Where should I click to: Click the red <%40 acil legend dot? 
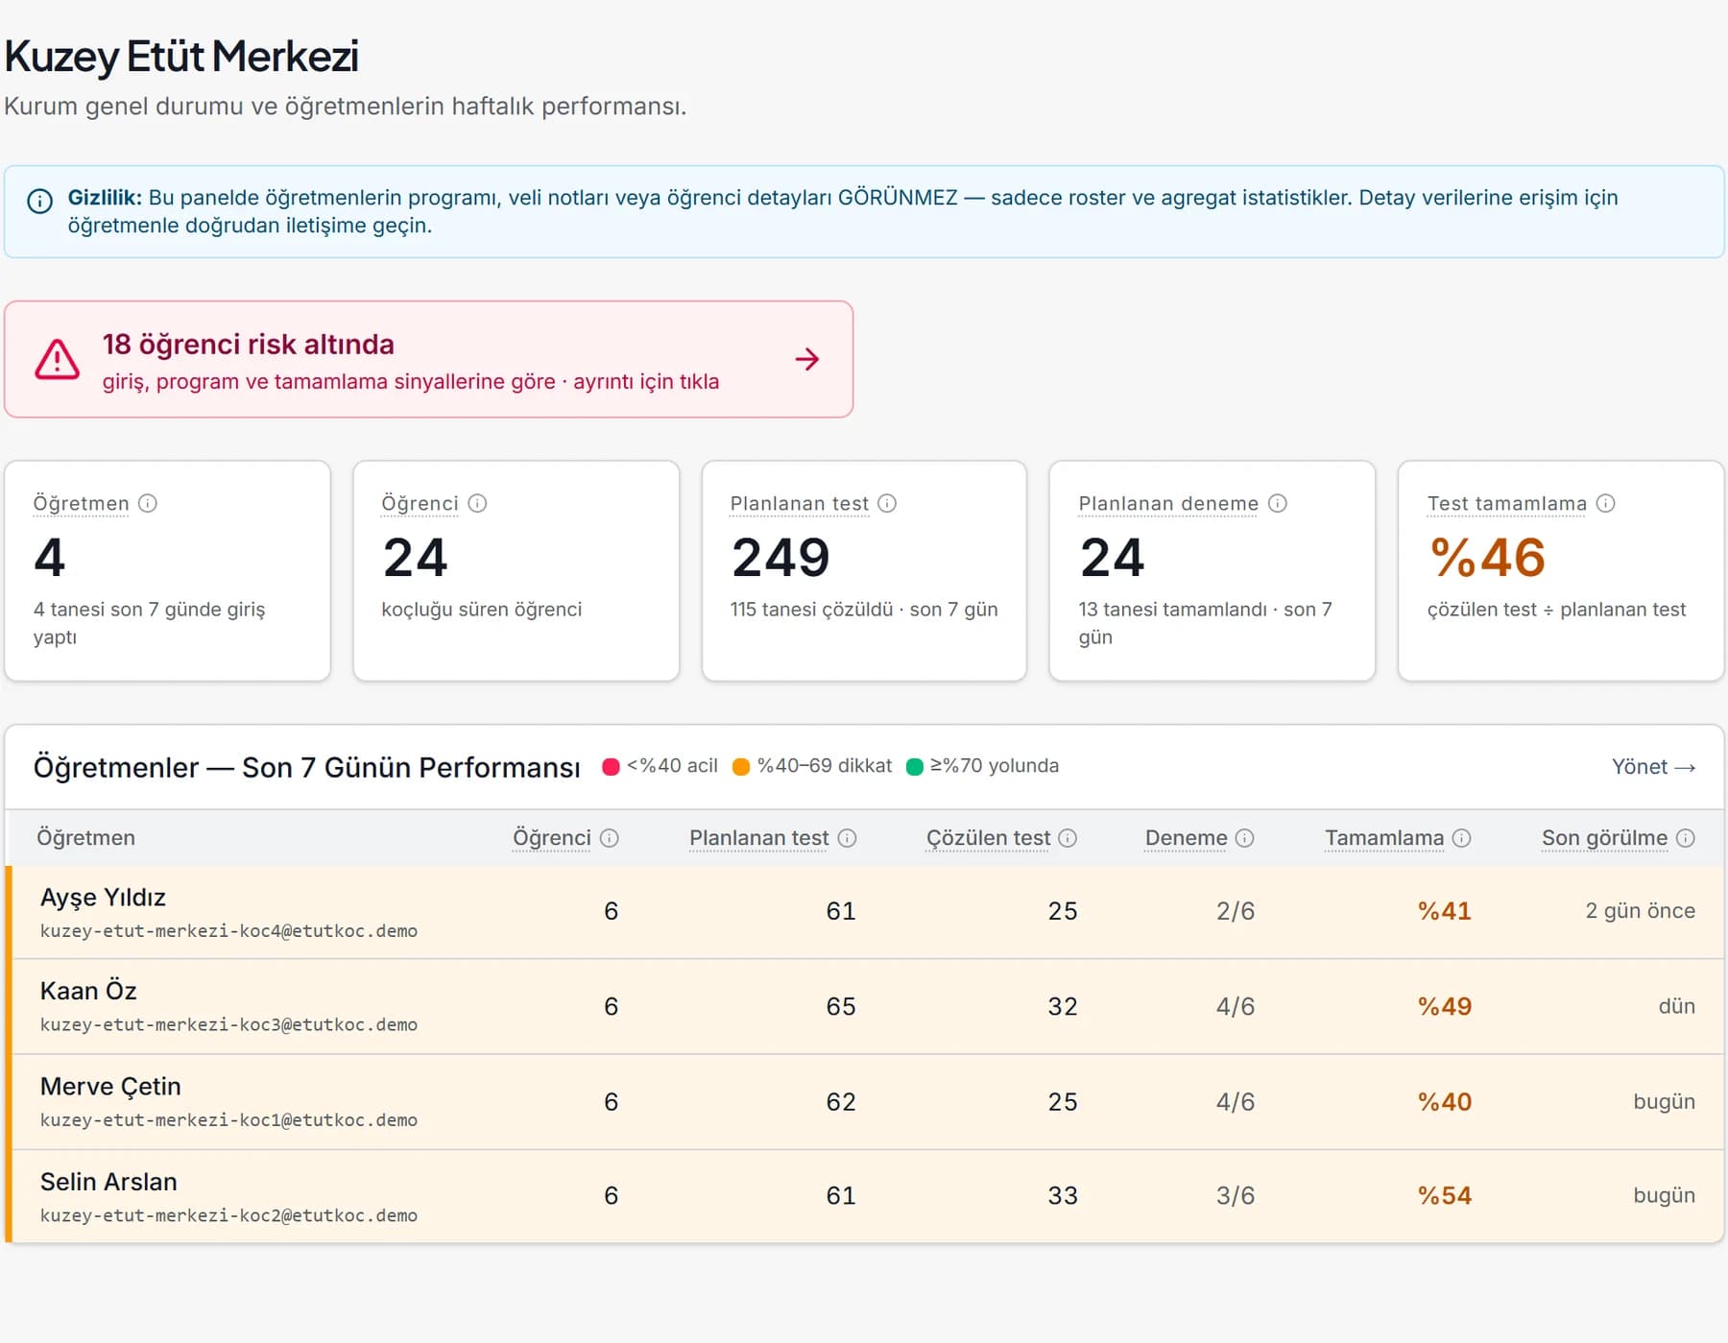point(611,766)
